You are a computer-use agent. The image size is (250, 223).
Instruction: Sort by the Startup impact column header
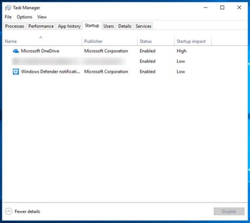point(193,41)
